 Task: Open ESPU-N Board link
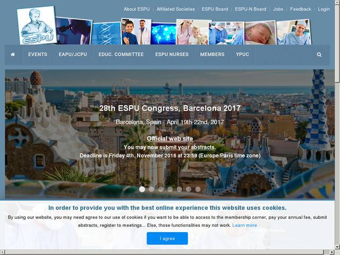250,9
